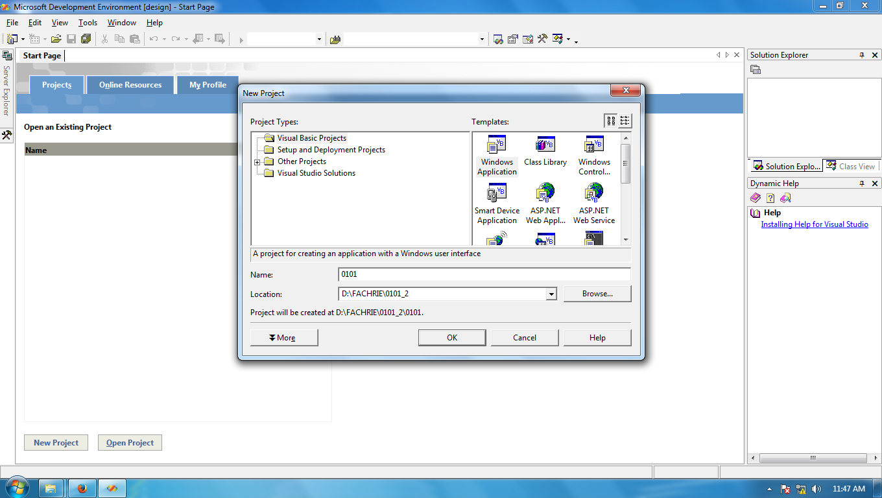Image resolution: width=882 pixels, height=498 pixels.
Task: Click the Solution Explorer toolbar icon
Action: click(x=498, y=40)
